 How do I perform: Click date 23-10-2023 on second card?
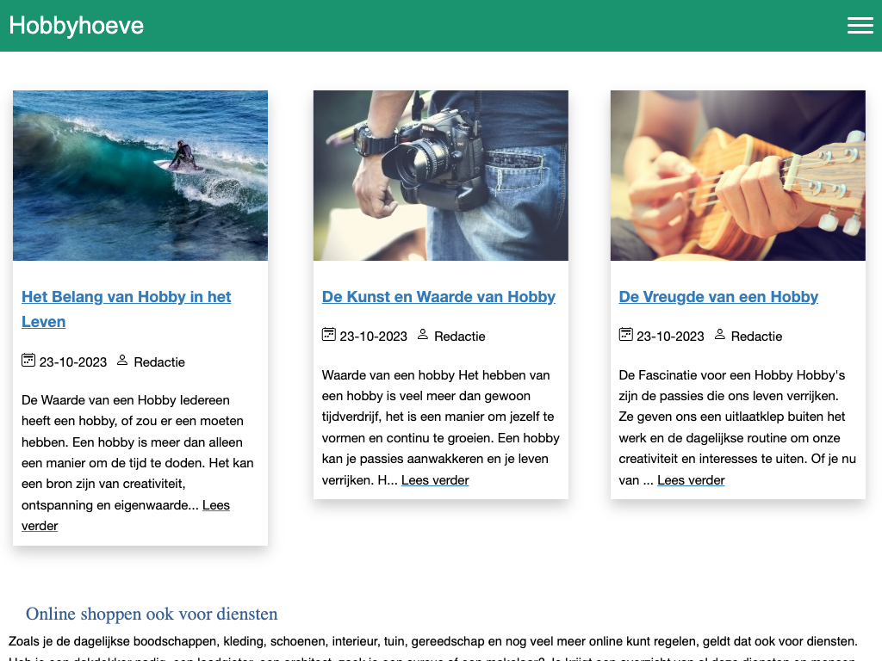[x=373, y=337]
